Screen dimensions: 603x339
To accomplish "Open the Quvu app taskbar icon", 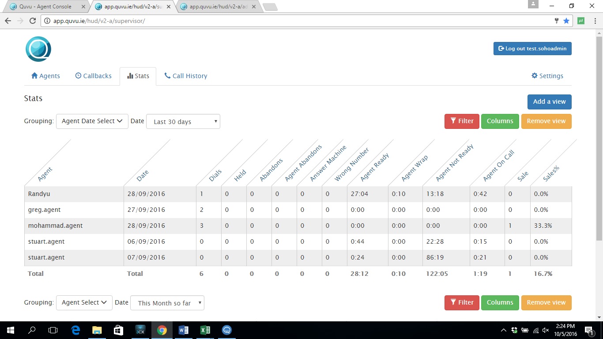I will [227, 330].
